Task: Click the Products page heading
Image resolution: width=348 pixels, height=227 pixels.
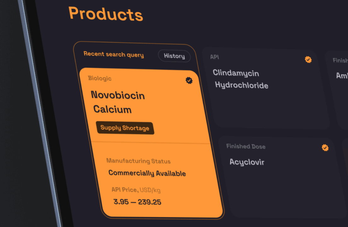Action: click(x=106, y=14)
